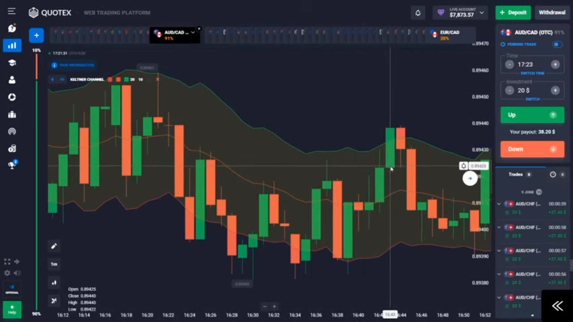Open the candlestick chart type selector
Viewport: 573px width, 322px height.
pos(54,283)
